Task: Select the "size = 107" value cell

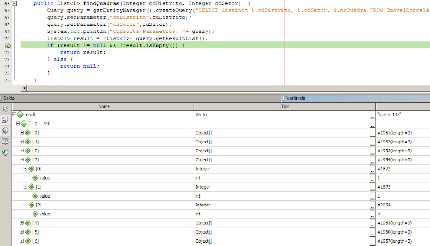Action: 403,115
